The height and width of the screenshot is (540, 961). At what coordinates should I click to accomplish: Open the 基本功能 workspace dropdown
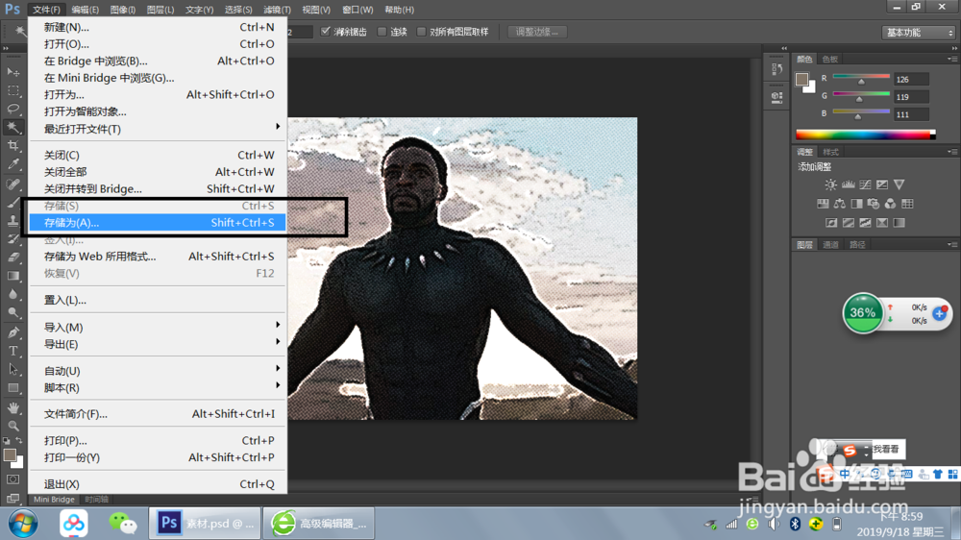919,33
